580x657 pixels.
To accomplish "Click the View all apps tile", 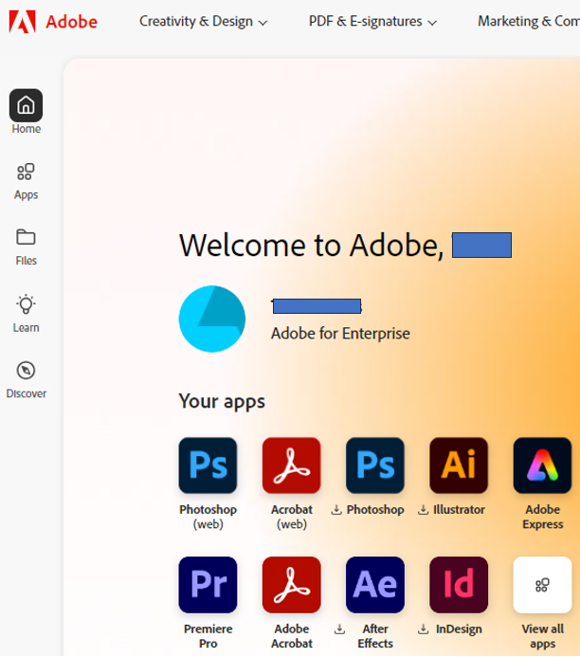I will [543, 585].
